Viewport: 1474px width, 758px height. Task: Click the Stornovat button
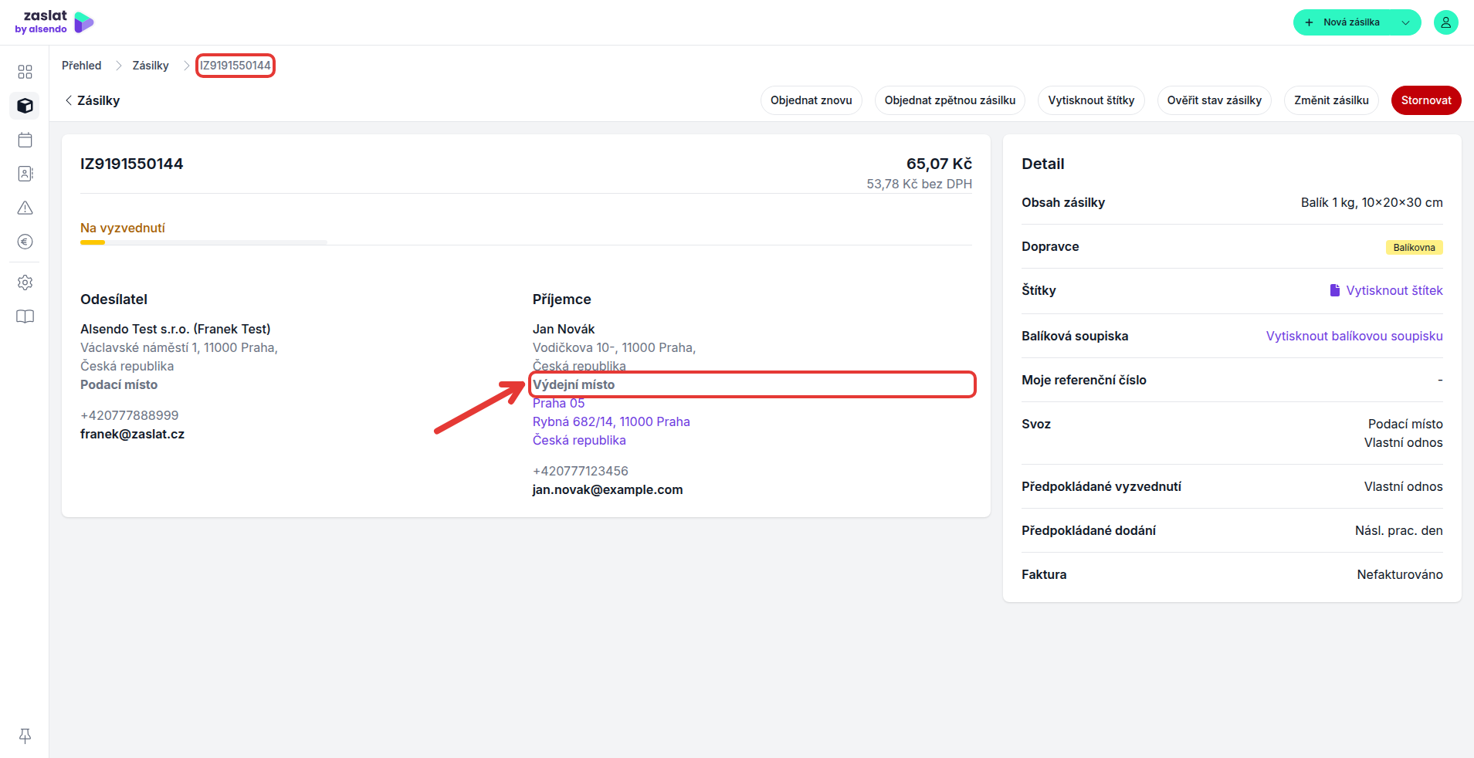1426,100
